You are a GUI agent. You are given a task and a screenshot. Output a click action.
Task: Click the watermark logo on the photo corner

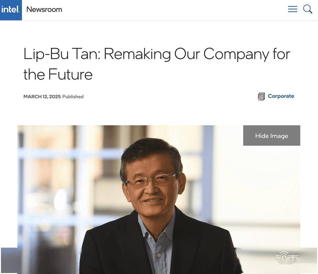click(287, 257)
